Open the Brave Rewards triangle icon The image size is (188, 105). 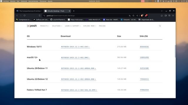pos(146,15)
